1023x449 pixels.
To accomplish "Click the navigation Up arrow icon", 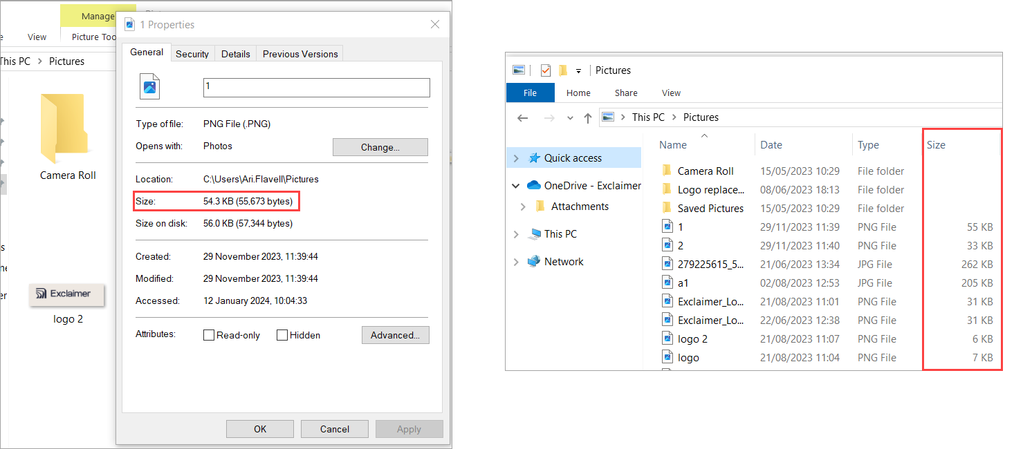I will [587, 117].
